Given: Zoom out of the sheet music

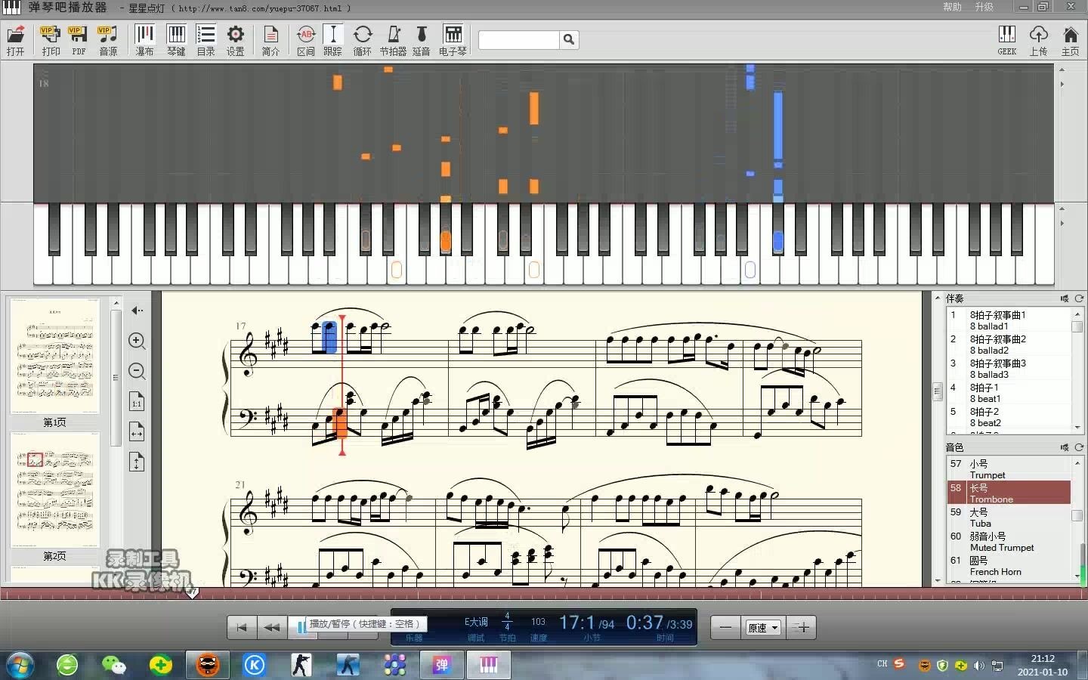Looking at the screenshot, I should tap(137, 371).
